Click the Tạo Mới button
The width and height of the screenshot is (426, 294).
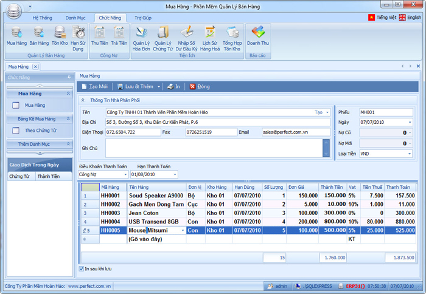[x=94, y=87]
